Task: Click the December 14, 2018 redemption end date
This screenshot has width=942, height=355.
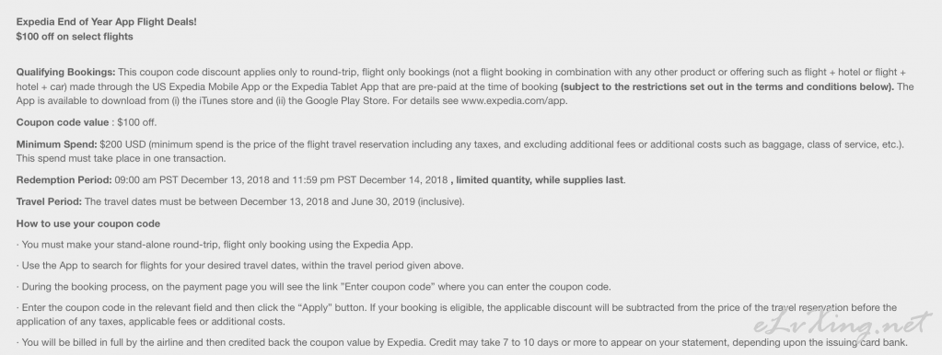Action: tap(403, 180)
